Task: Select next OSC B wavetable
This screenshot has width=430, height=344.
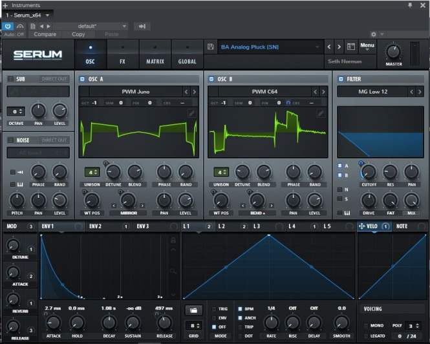Action: point(323,92)
